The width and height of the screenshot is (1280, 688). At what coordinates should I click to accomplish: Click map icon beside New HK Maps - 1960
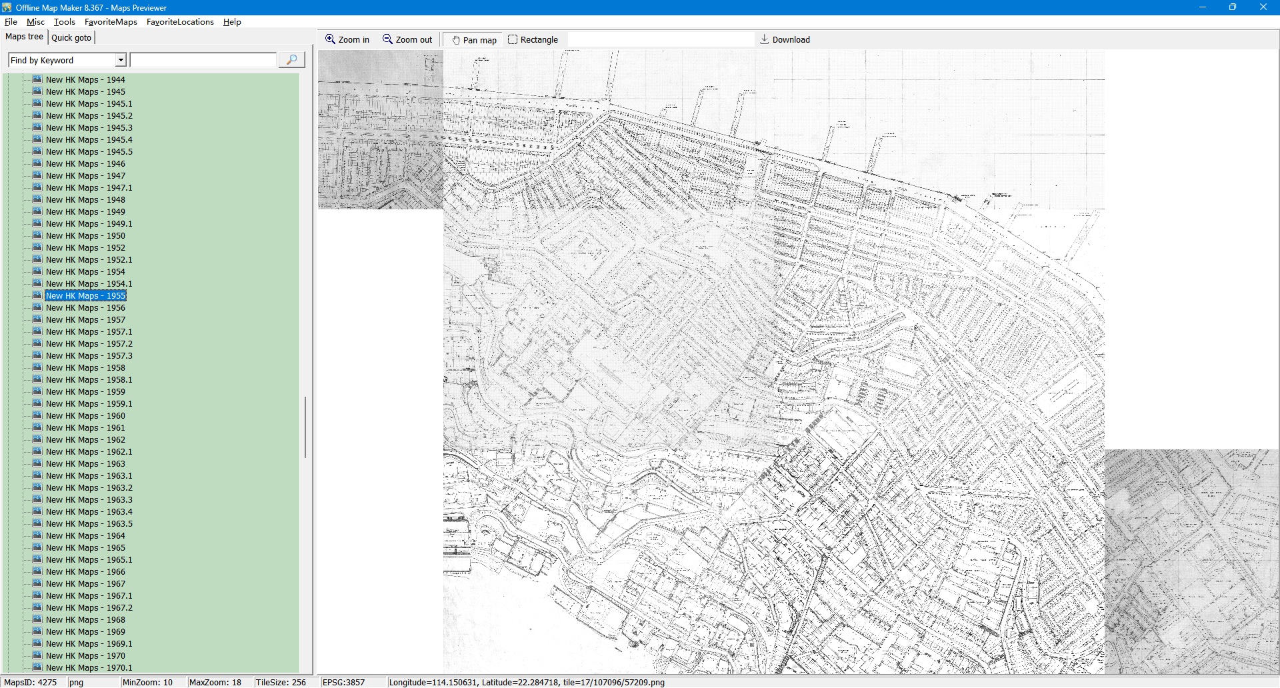click(x=37, y=415)
